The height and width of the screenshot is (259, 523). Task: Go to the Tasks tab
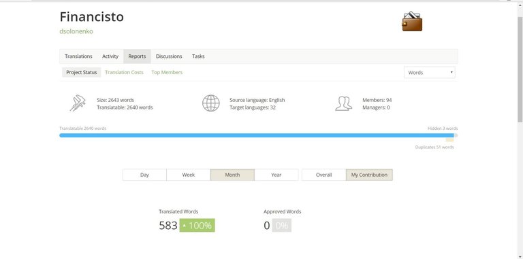point(198,56)
